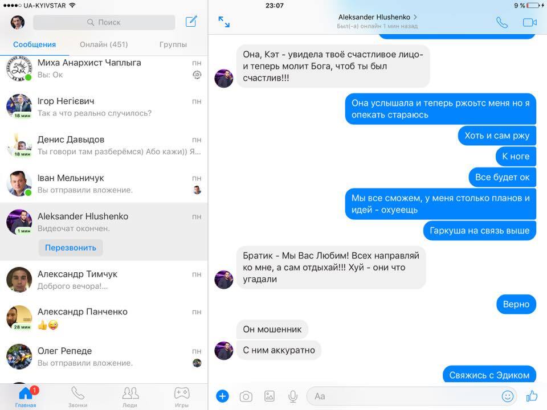The height and width of the screenshot is (410, 547).
Task: Compose a new message with the pencil icon
Action: tap(191, 22)
